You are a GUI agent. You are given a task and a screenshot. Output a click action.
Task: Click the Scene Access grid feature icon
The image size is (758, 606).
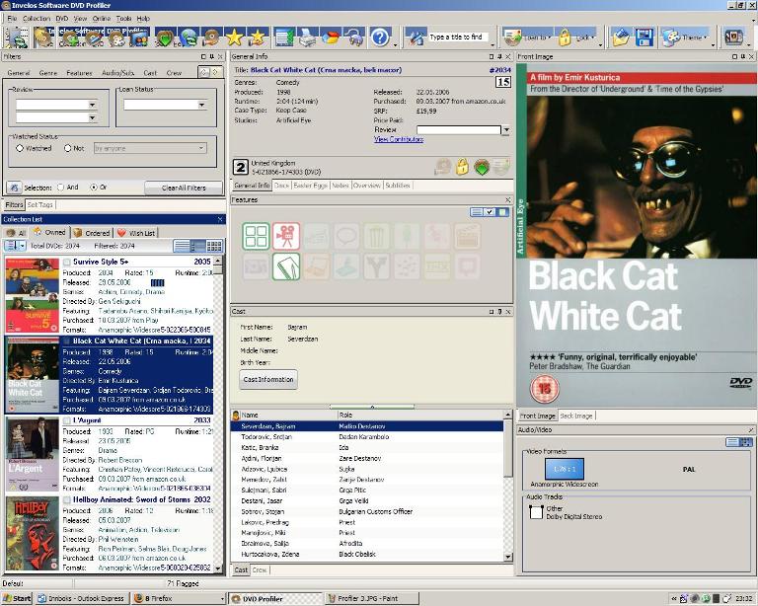(257, 236)
